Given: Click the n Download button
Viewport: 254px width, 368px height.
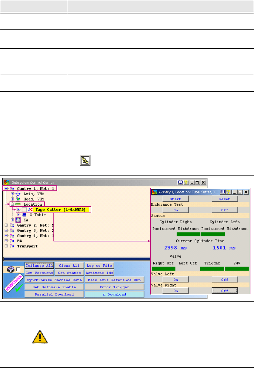Looking at the screenshot, I should pyautogui.click(x=114, y=294).
